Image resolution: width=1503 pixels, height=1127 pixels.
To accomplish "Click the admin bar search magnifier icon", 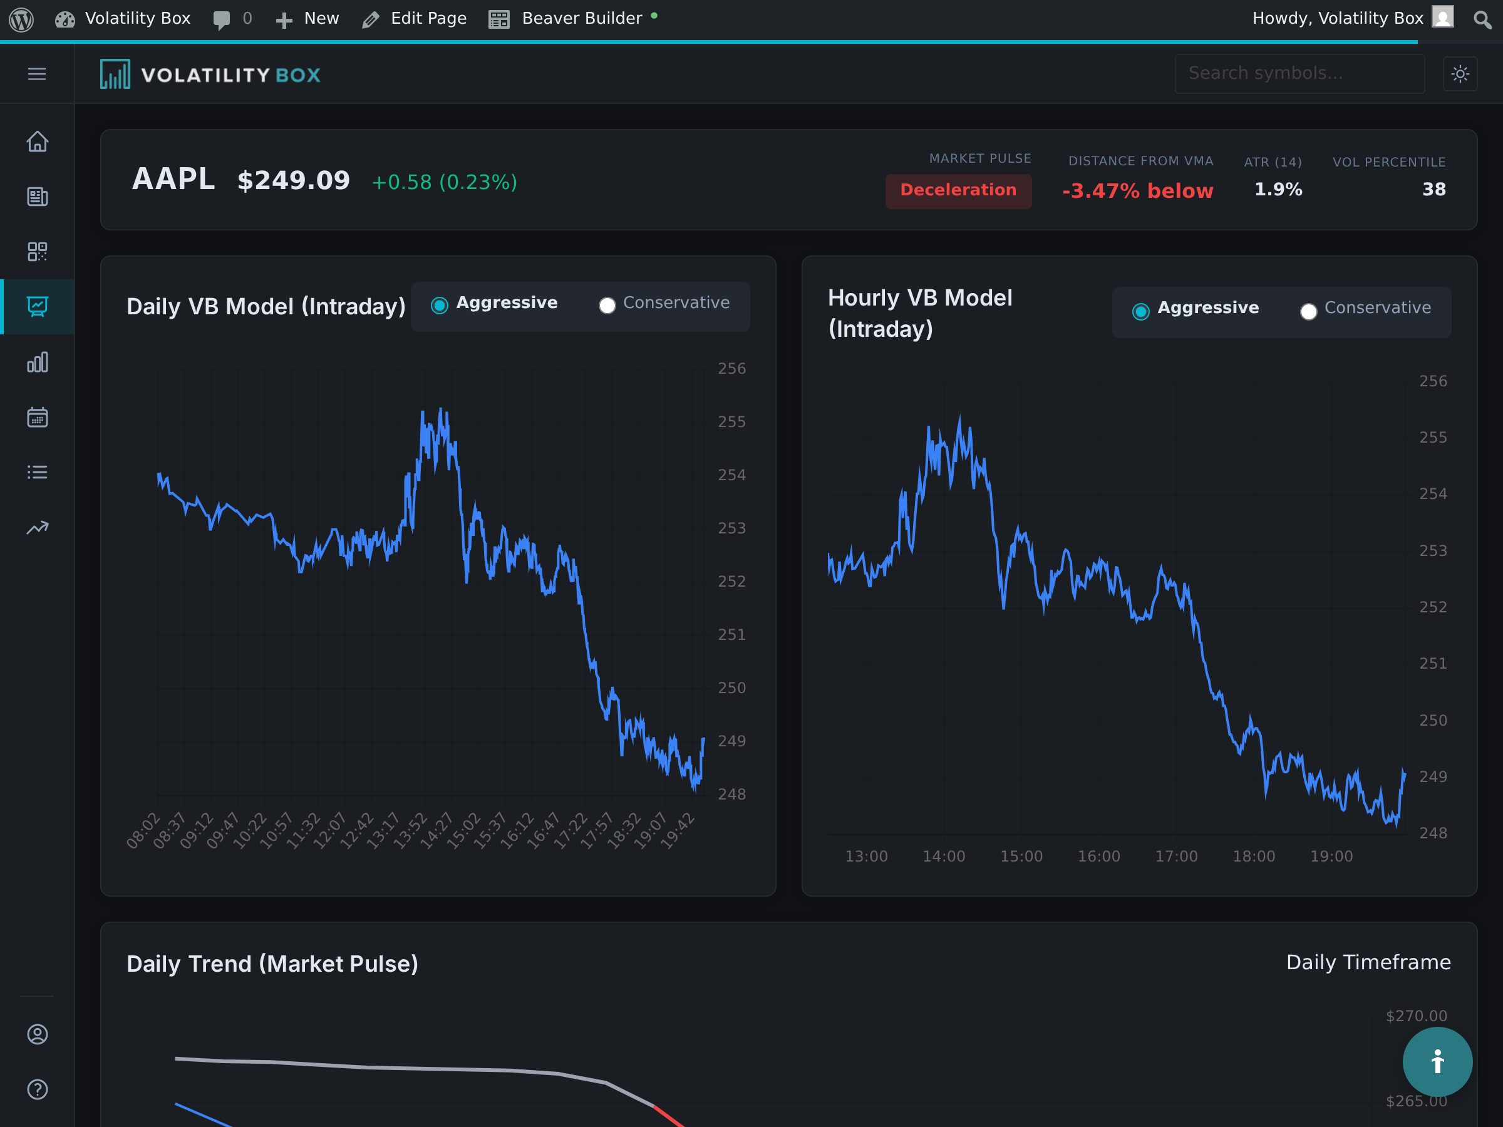I will pos(1482,19).
